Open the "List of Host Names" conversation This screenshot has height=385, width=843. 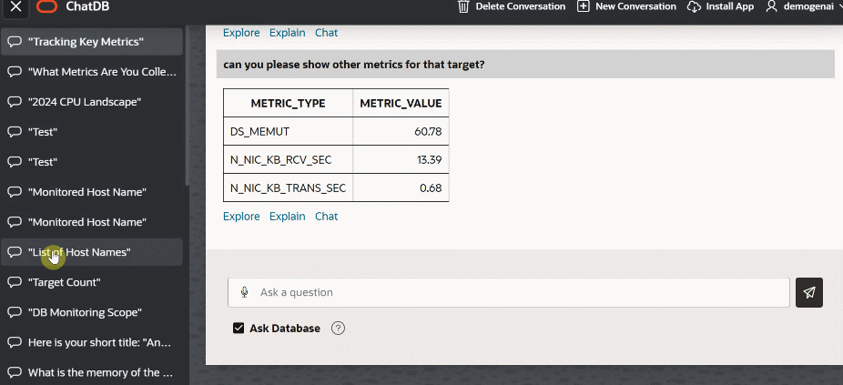[x=79, y=252]
